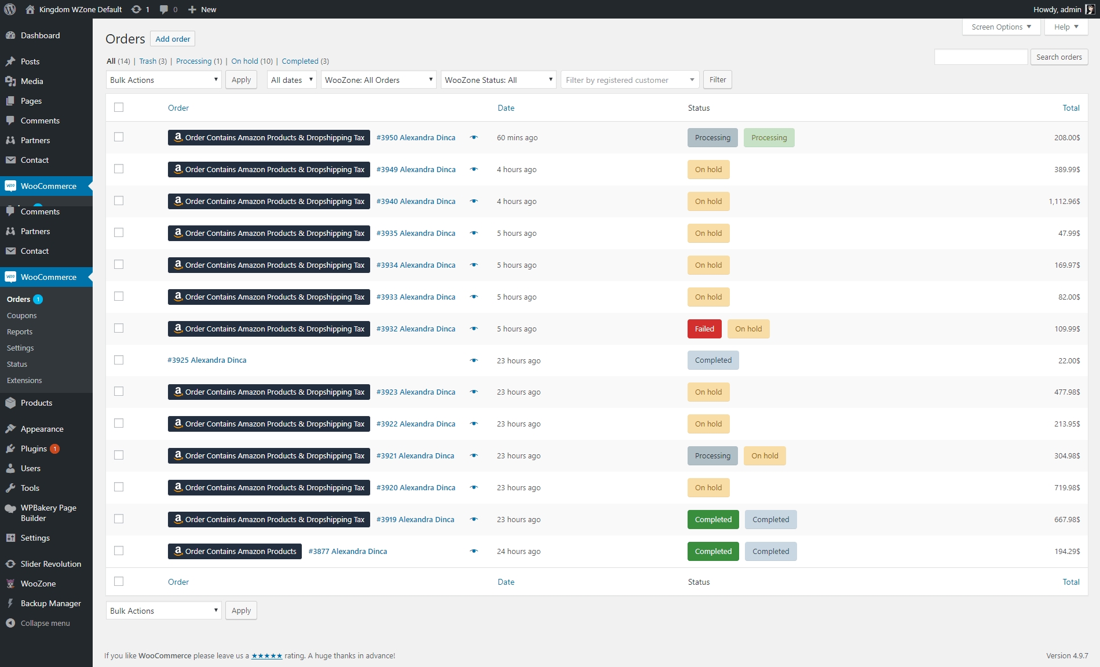The height and width of the screenshot is (667, 1100).
Task: Click the Slider Revolution icon
Action: 10,564
